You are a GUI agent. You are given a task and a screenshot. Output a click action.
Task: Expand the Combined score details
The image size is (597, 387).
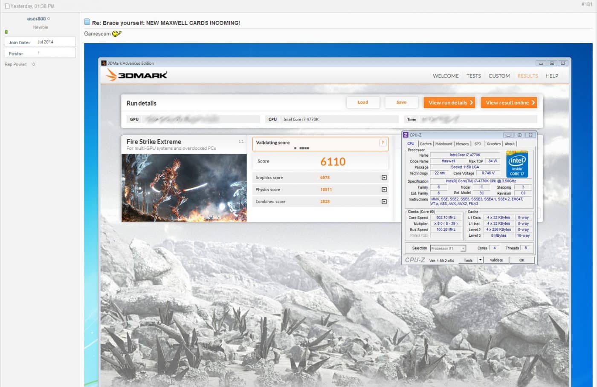(x=384, y=201)
